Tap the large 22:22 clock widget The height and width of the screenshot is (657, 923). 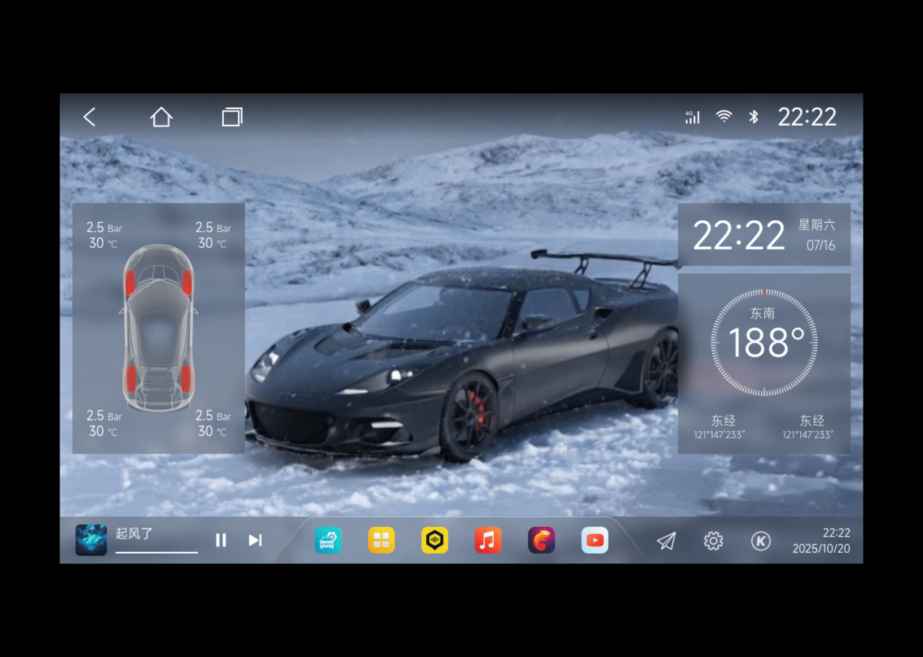[738, 235]
